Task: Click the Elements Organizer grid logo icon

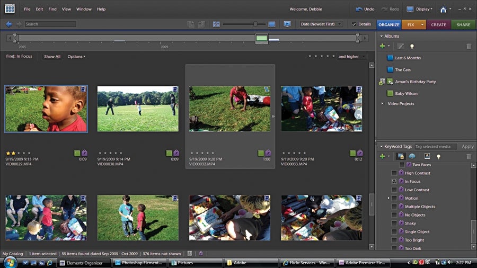Action: pyautogui.click(x=10, y=8)
